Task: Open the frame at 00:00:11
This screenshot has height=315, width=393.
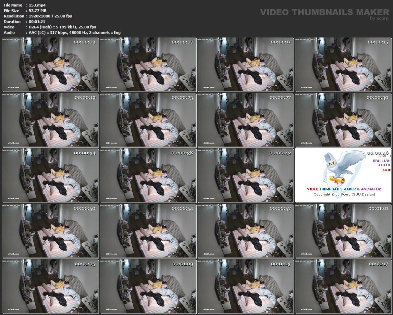Action: coord(246,65)
